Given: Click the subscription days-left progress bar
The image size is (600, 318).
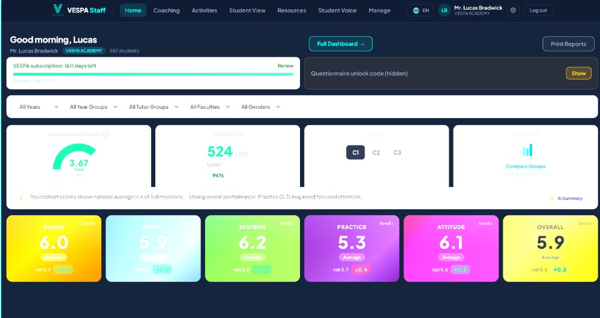Looking at the screenshot, I should (x=153, y=74).
